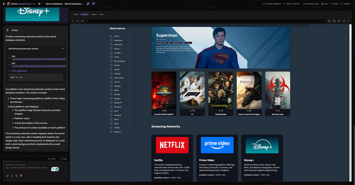Expand the preview toolbar more-options chevron

[348, 21]
